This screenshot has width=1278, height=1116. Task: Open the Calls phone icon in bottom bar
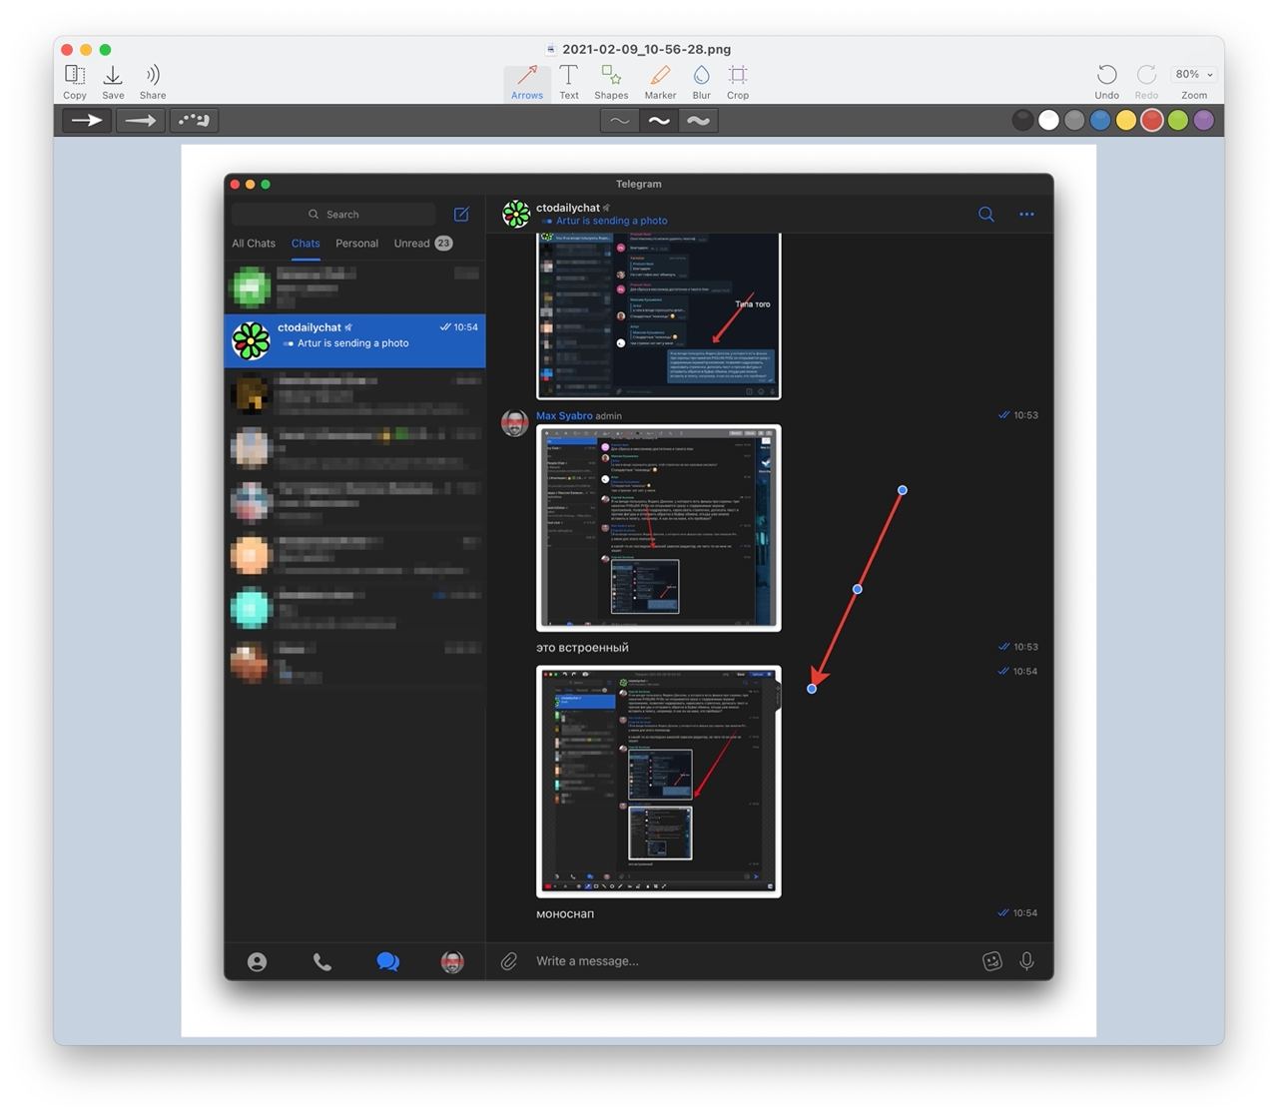click(322, 961)
